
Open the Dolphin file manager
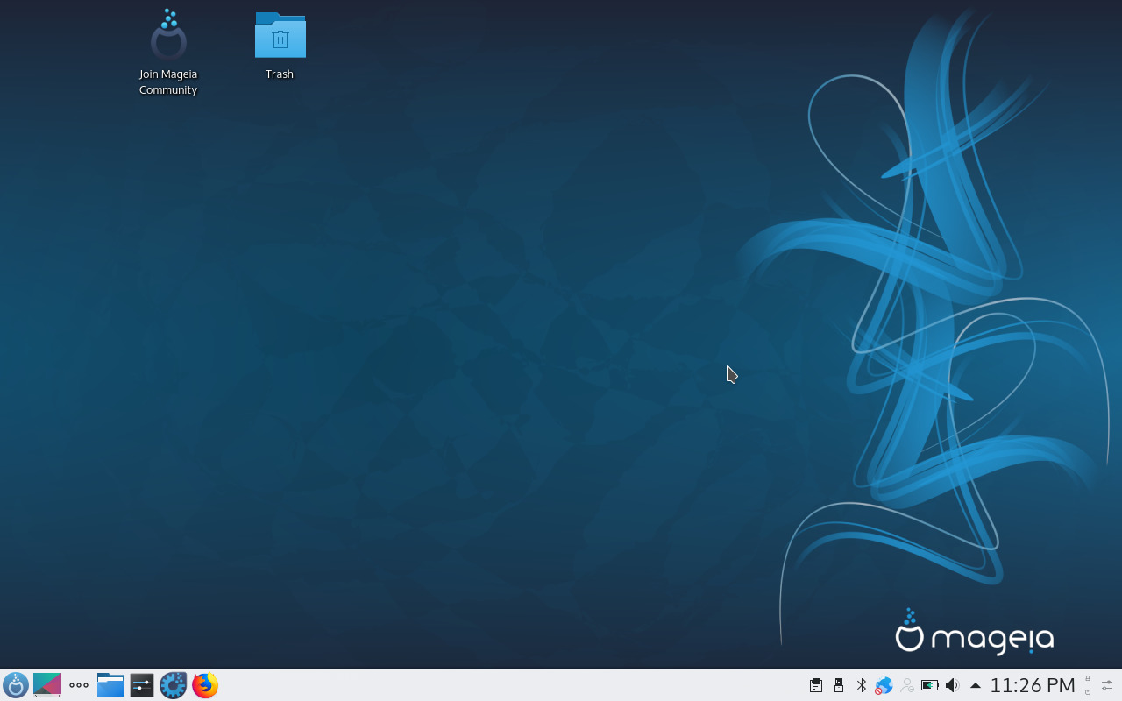[x=110, y=685]
